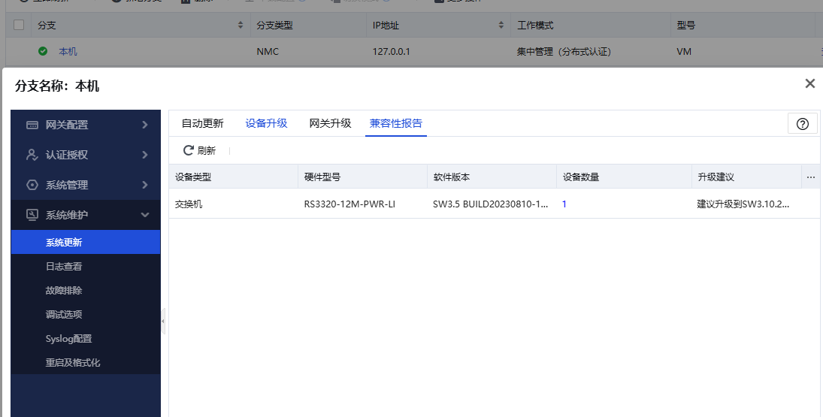Select 日志查看 in the sidebar
823x417 pixels.
click(63, 267)
